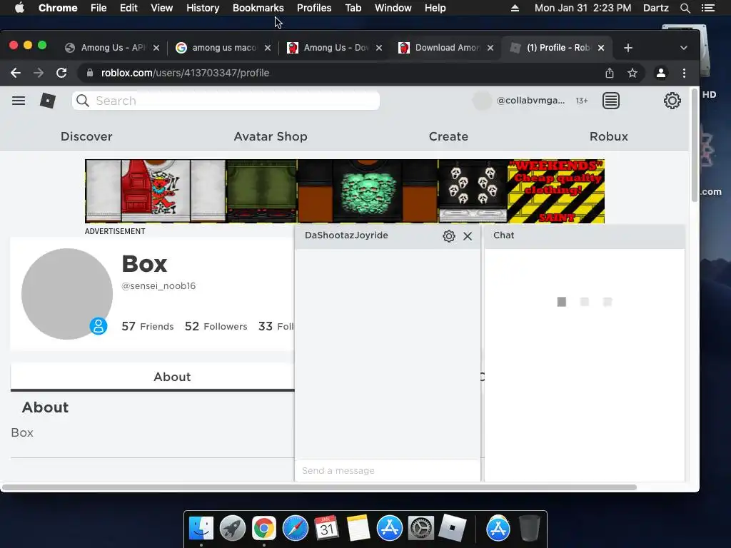Click the blue friend status badge on avatar
731x548 pixels.
tap(99, 325)
